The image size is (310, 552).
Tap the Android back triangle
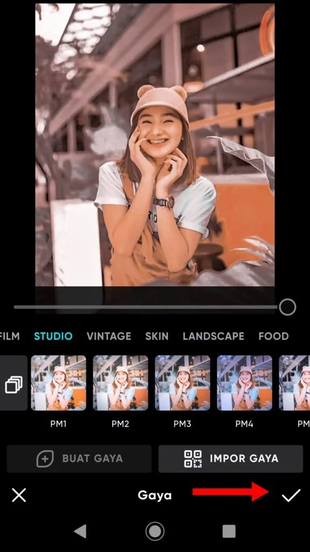(x=80, y=531)
